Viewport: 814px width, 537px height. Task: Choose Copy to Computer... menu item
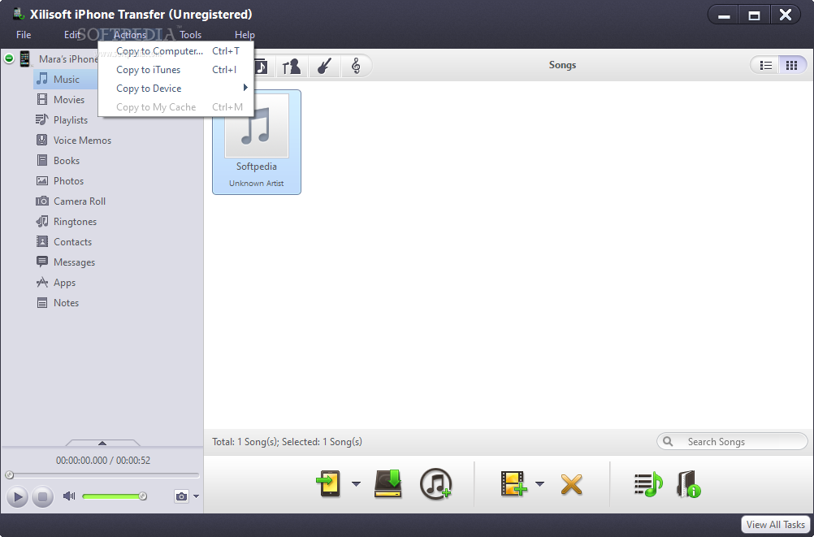176,51
